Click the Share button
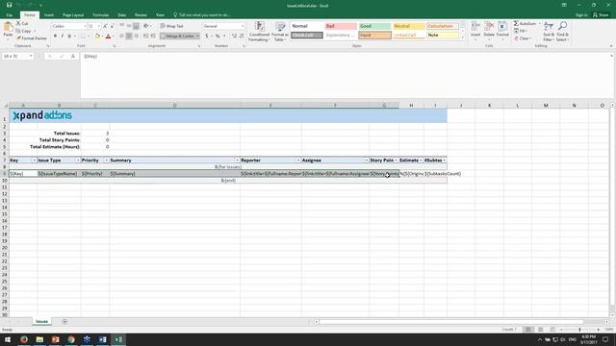 pos(601,15)
